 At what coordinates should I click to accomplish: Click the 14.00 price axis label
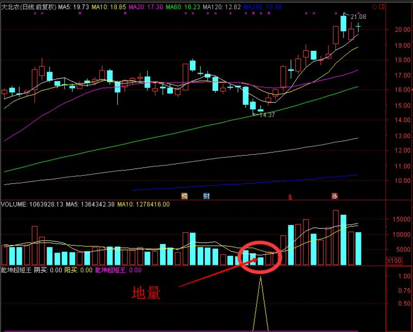tap(403, 120)
